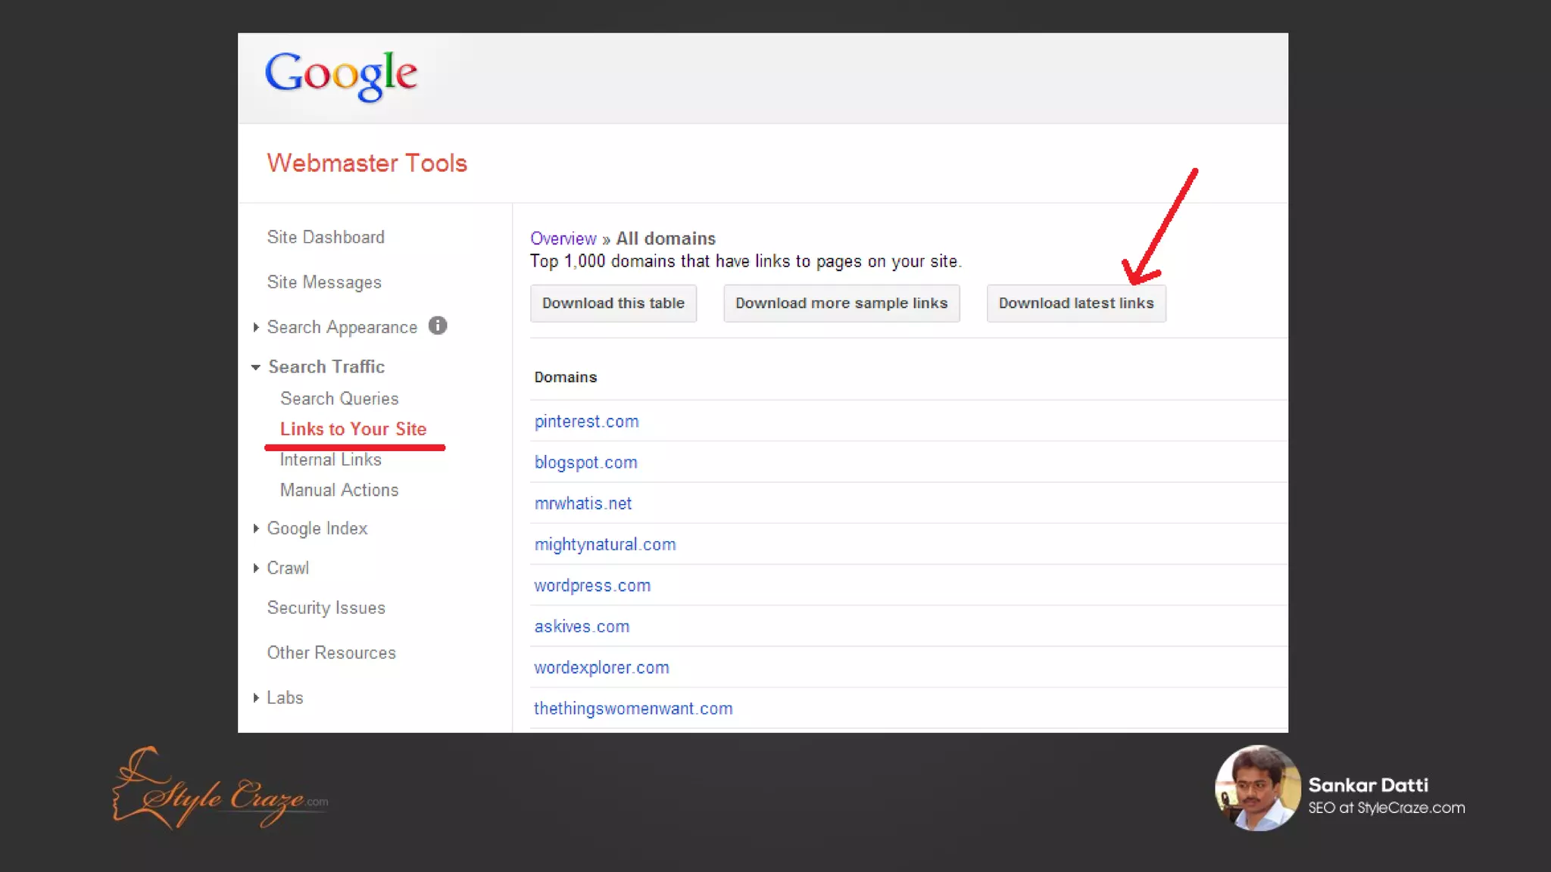Viewport: 1551px width, 872px height.
Task: Open the pinterest.com domain link
Action: (x=586, y=422)
